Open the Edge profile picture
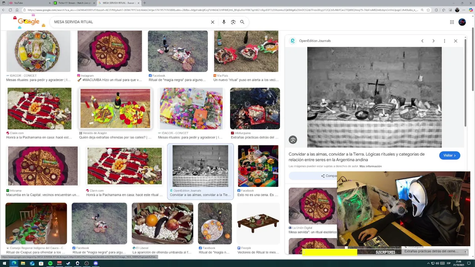Screen dimensions: 475x267 [457, 10]
